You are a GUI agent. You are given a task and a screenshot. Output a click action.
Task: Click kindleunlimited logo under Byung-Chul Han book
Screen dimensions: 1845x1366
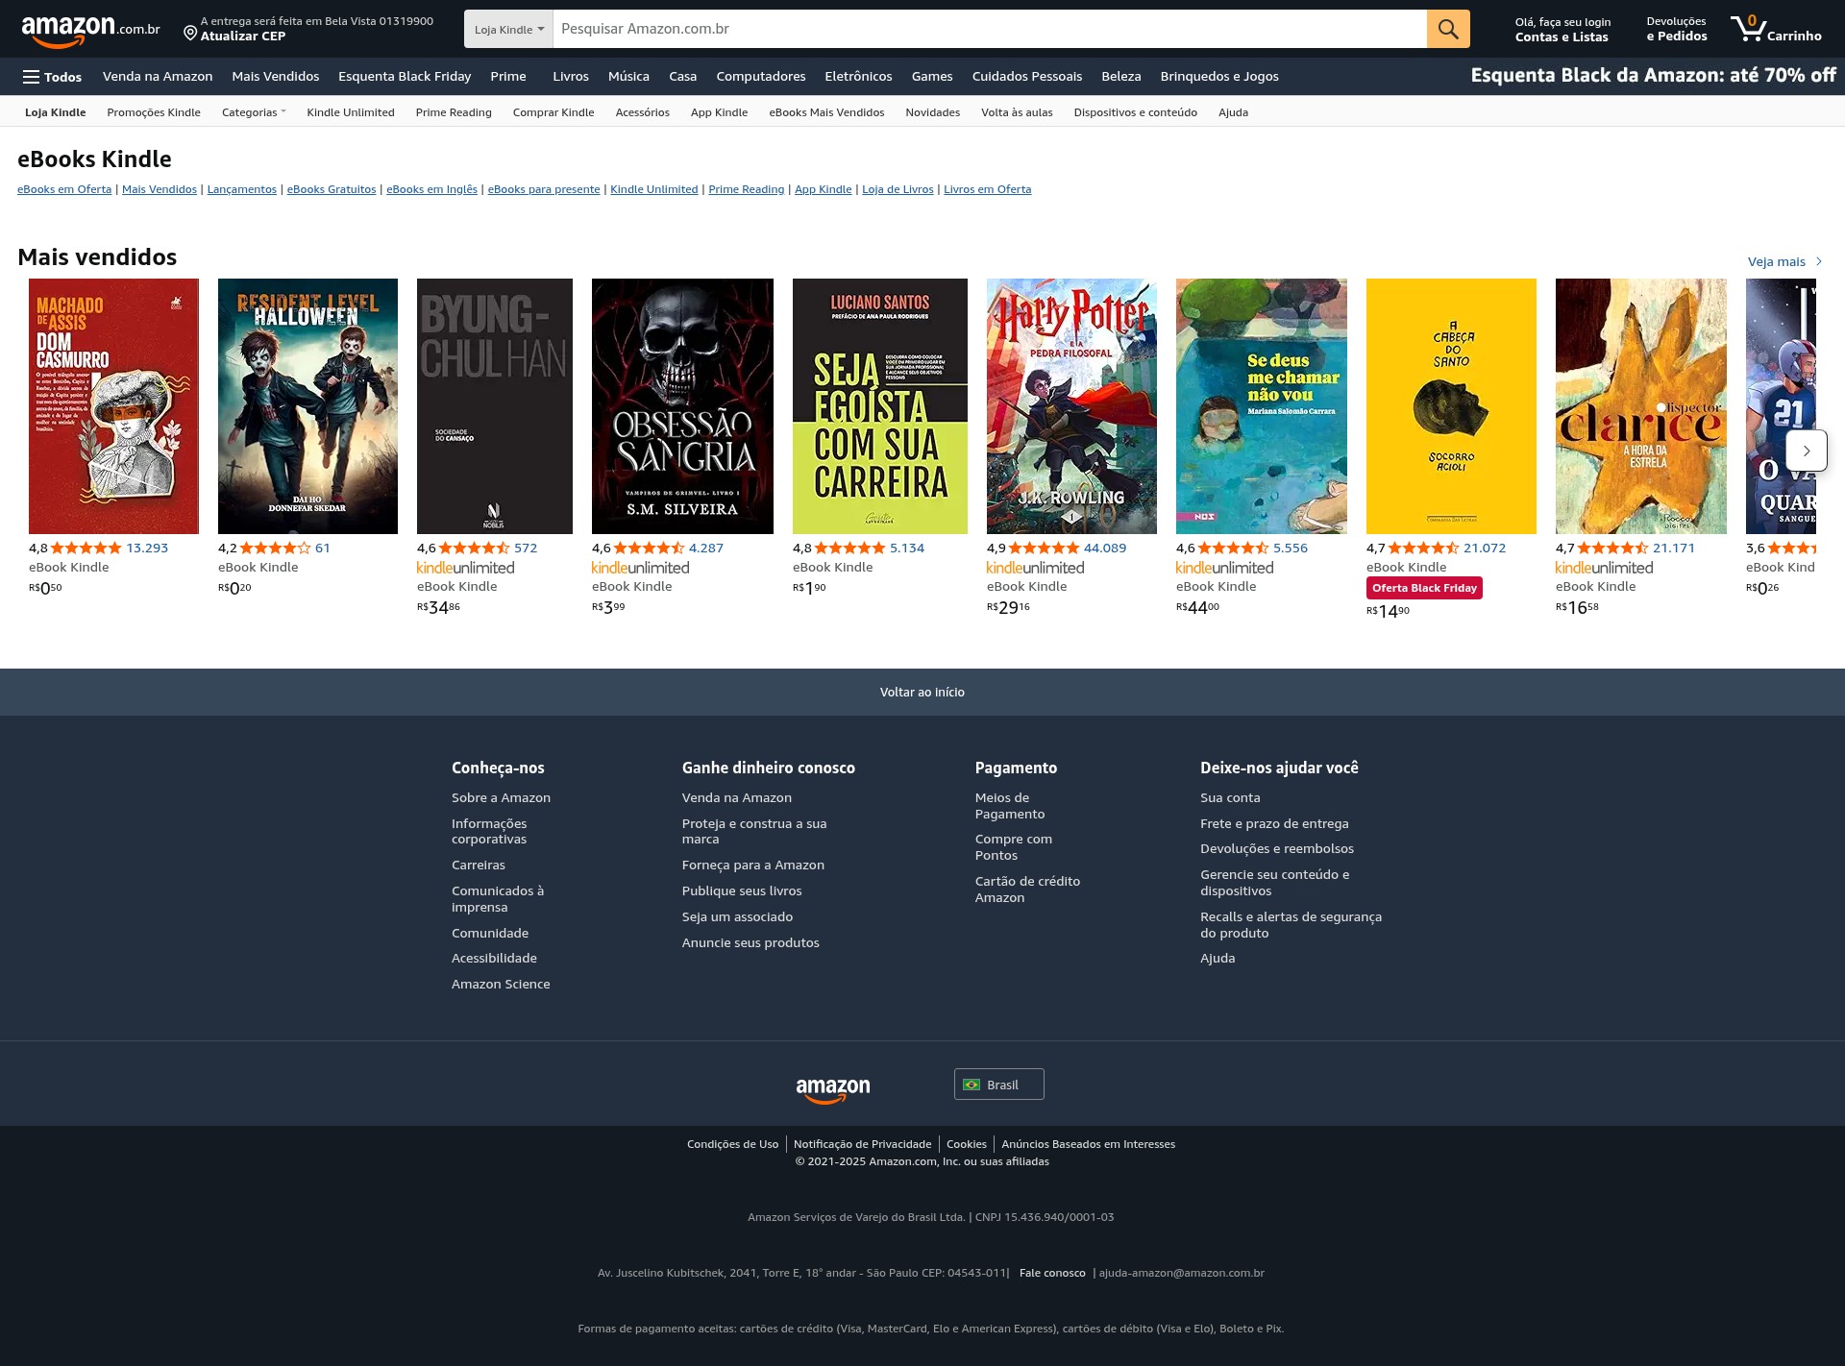point(465,568)
